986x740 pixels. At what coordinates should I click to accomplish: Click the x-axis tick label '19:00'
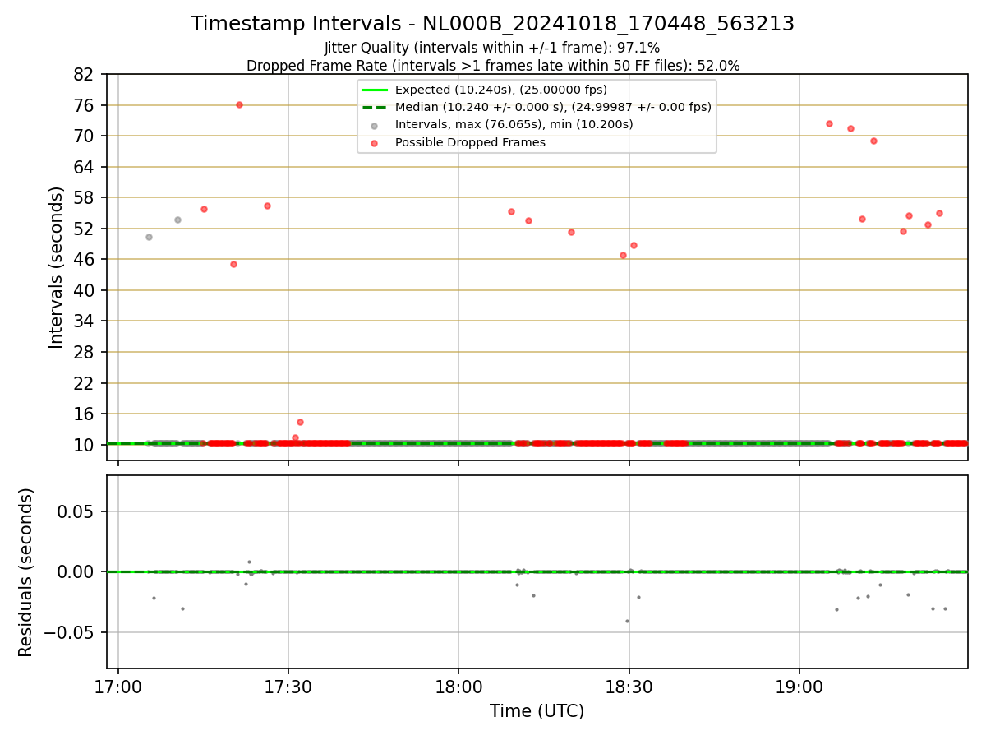coord(799,686)
